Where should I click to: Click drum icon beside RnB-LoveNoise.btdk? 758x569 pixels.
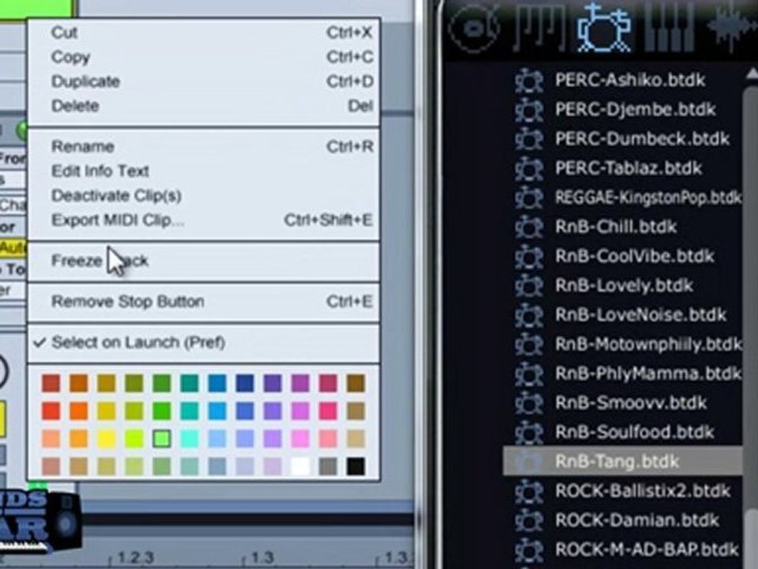(529, 315)
